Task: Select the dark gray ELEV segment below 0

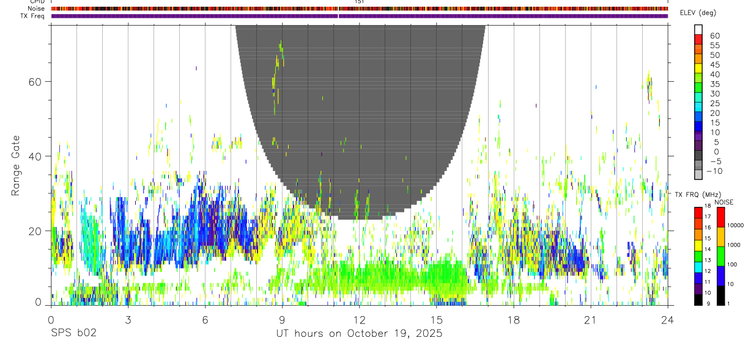Action: click(x=698, y=155)
